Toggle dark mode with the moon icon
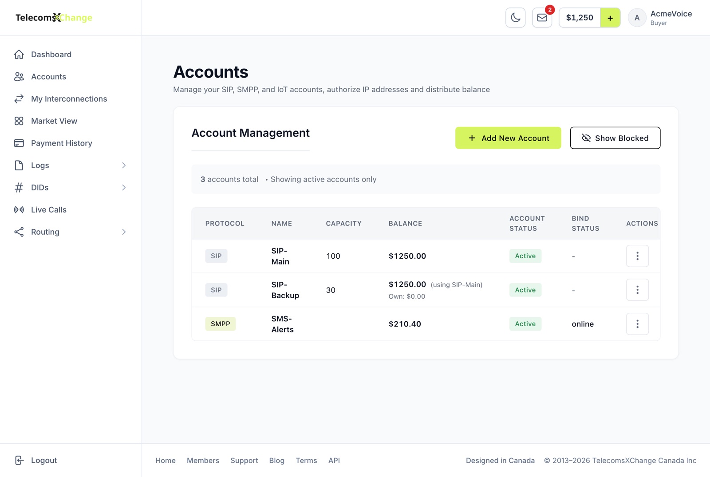 515,18
